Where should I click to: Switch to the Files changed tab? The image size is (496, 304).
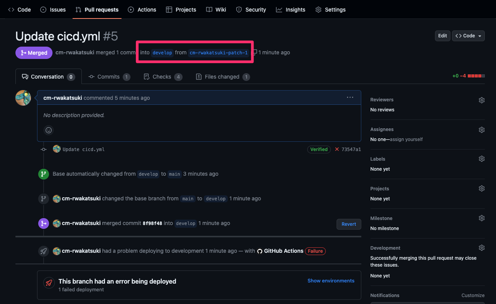point(223,77)
